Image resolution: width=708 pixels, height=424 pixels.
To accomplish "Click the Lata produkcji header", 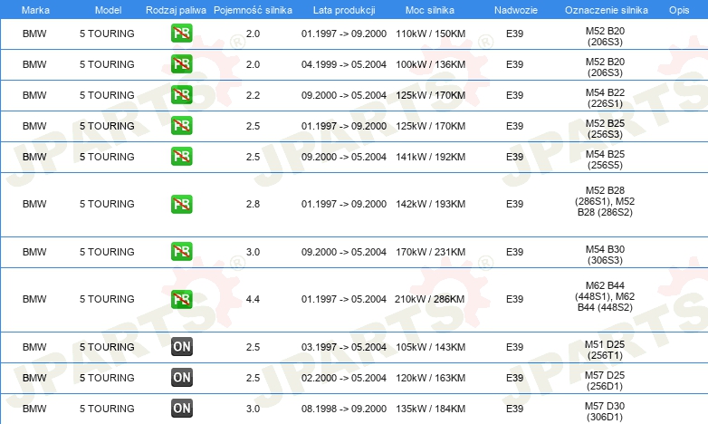I will pos(344,10).
